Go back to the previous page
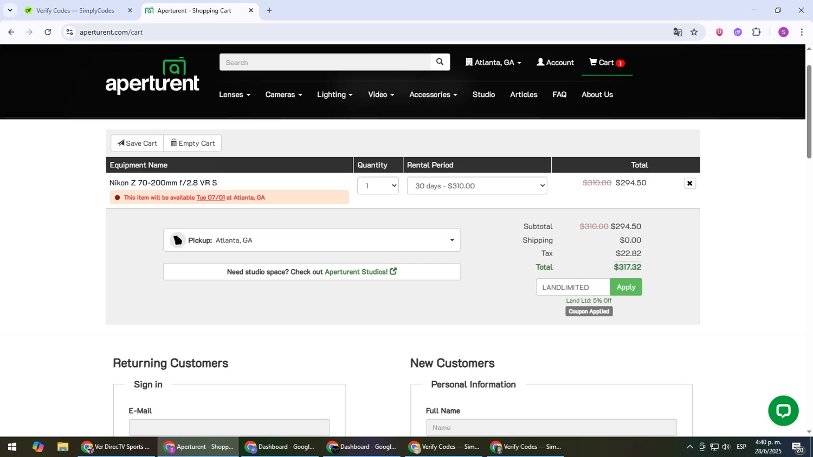Viewport: 813px width, 457px height. (x=11, y=32)
